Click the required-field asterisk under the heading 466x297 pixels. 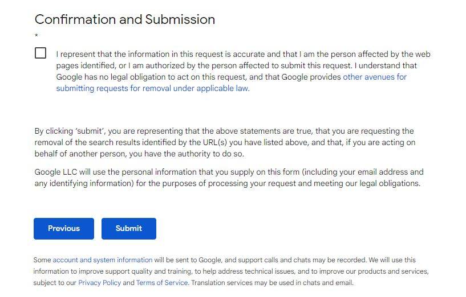click(37, 36)
